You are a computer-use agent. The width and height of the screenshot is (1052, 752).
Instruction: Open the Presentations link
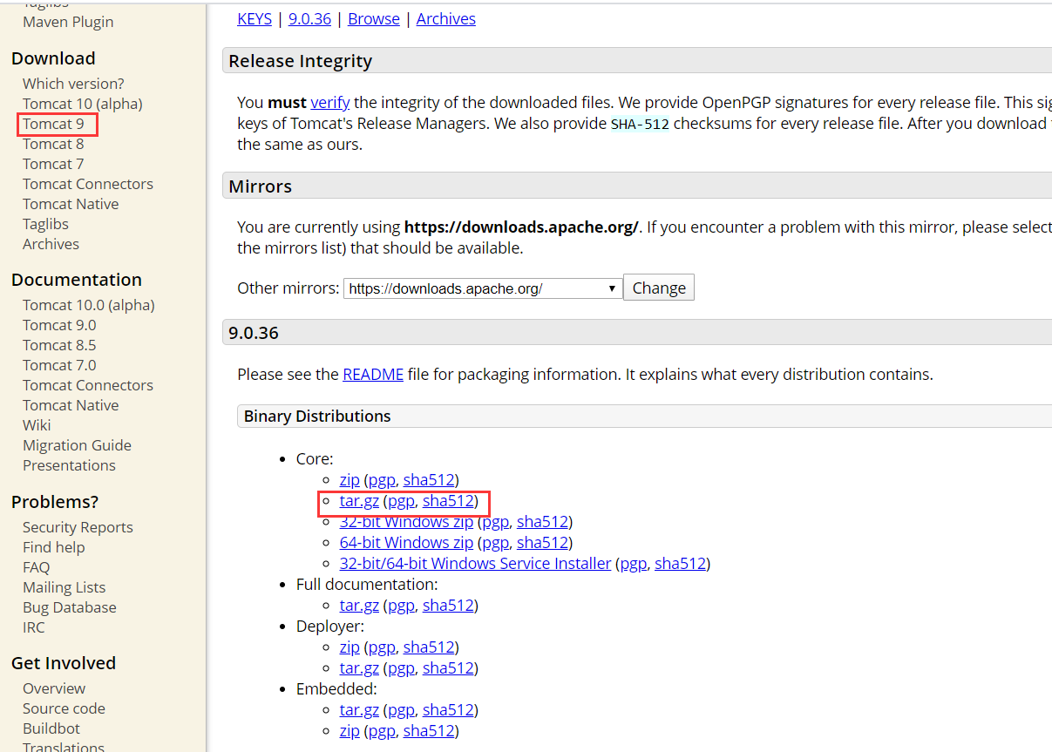[69, 465]
